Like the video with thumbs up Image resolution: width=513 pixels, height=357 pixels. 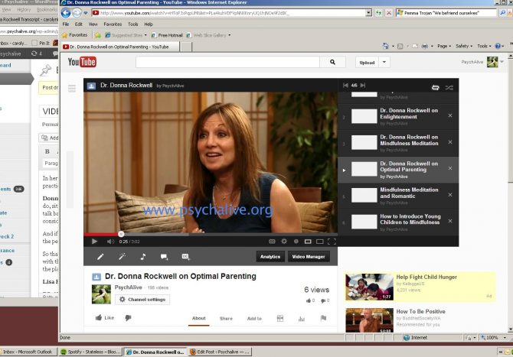(x=104, y=317)
